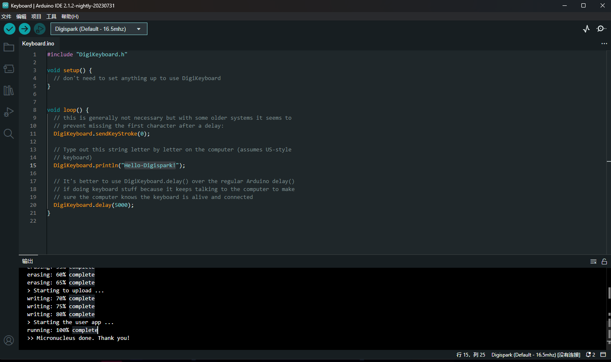The height and width of the screenshot is (362, 611).
Task: Open the editor options '...' menu
Action: point(604,43)
